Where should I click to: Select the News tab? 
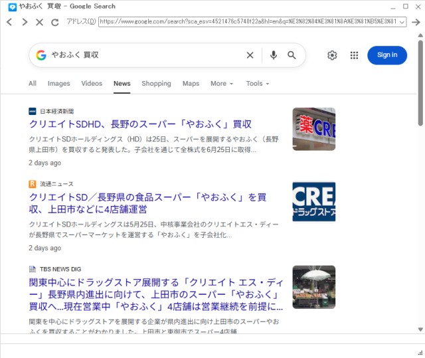122,84
